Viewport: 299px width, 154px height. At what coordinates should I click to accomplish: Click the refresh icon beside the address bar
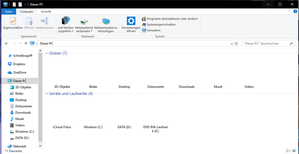click(236, 44)
